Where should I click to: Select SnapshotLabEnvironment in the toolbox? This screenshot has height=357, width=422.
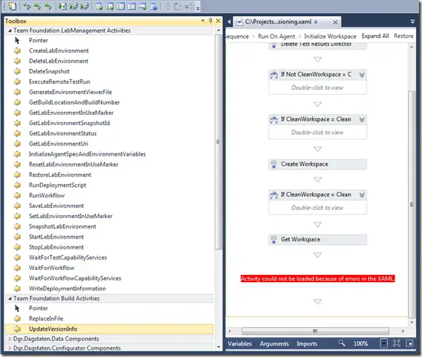[63, 227]
